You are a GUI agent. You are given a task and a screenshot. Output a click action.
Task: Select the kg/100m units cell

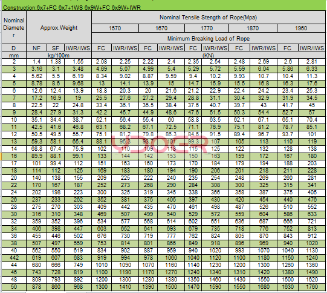click(x=59, y=55)
